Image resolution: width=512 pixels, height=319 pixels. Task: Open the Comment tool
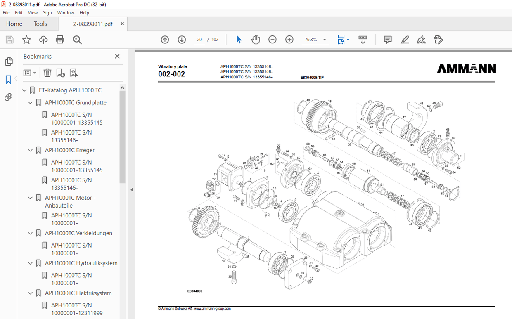pyautogui.click(x=387, y=39)
